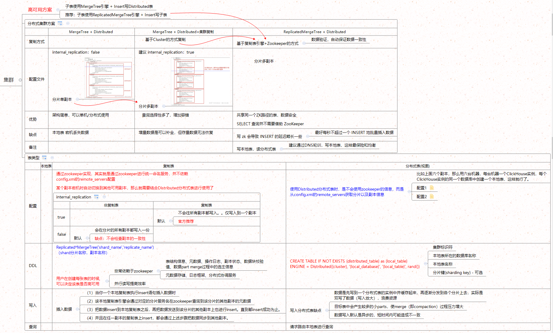Open the table icon beside 表类型

[x=45, y=158]
